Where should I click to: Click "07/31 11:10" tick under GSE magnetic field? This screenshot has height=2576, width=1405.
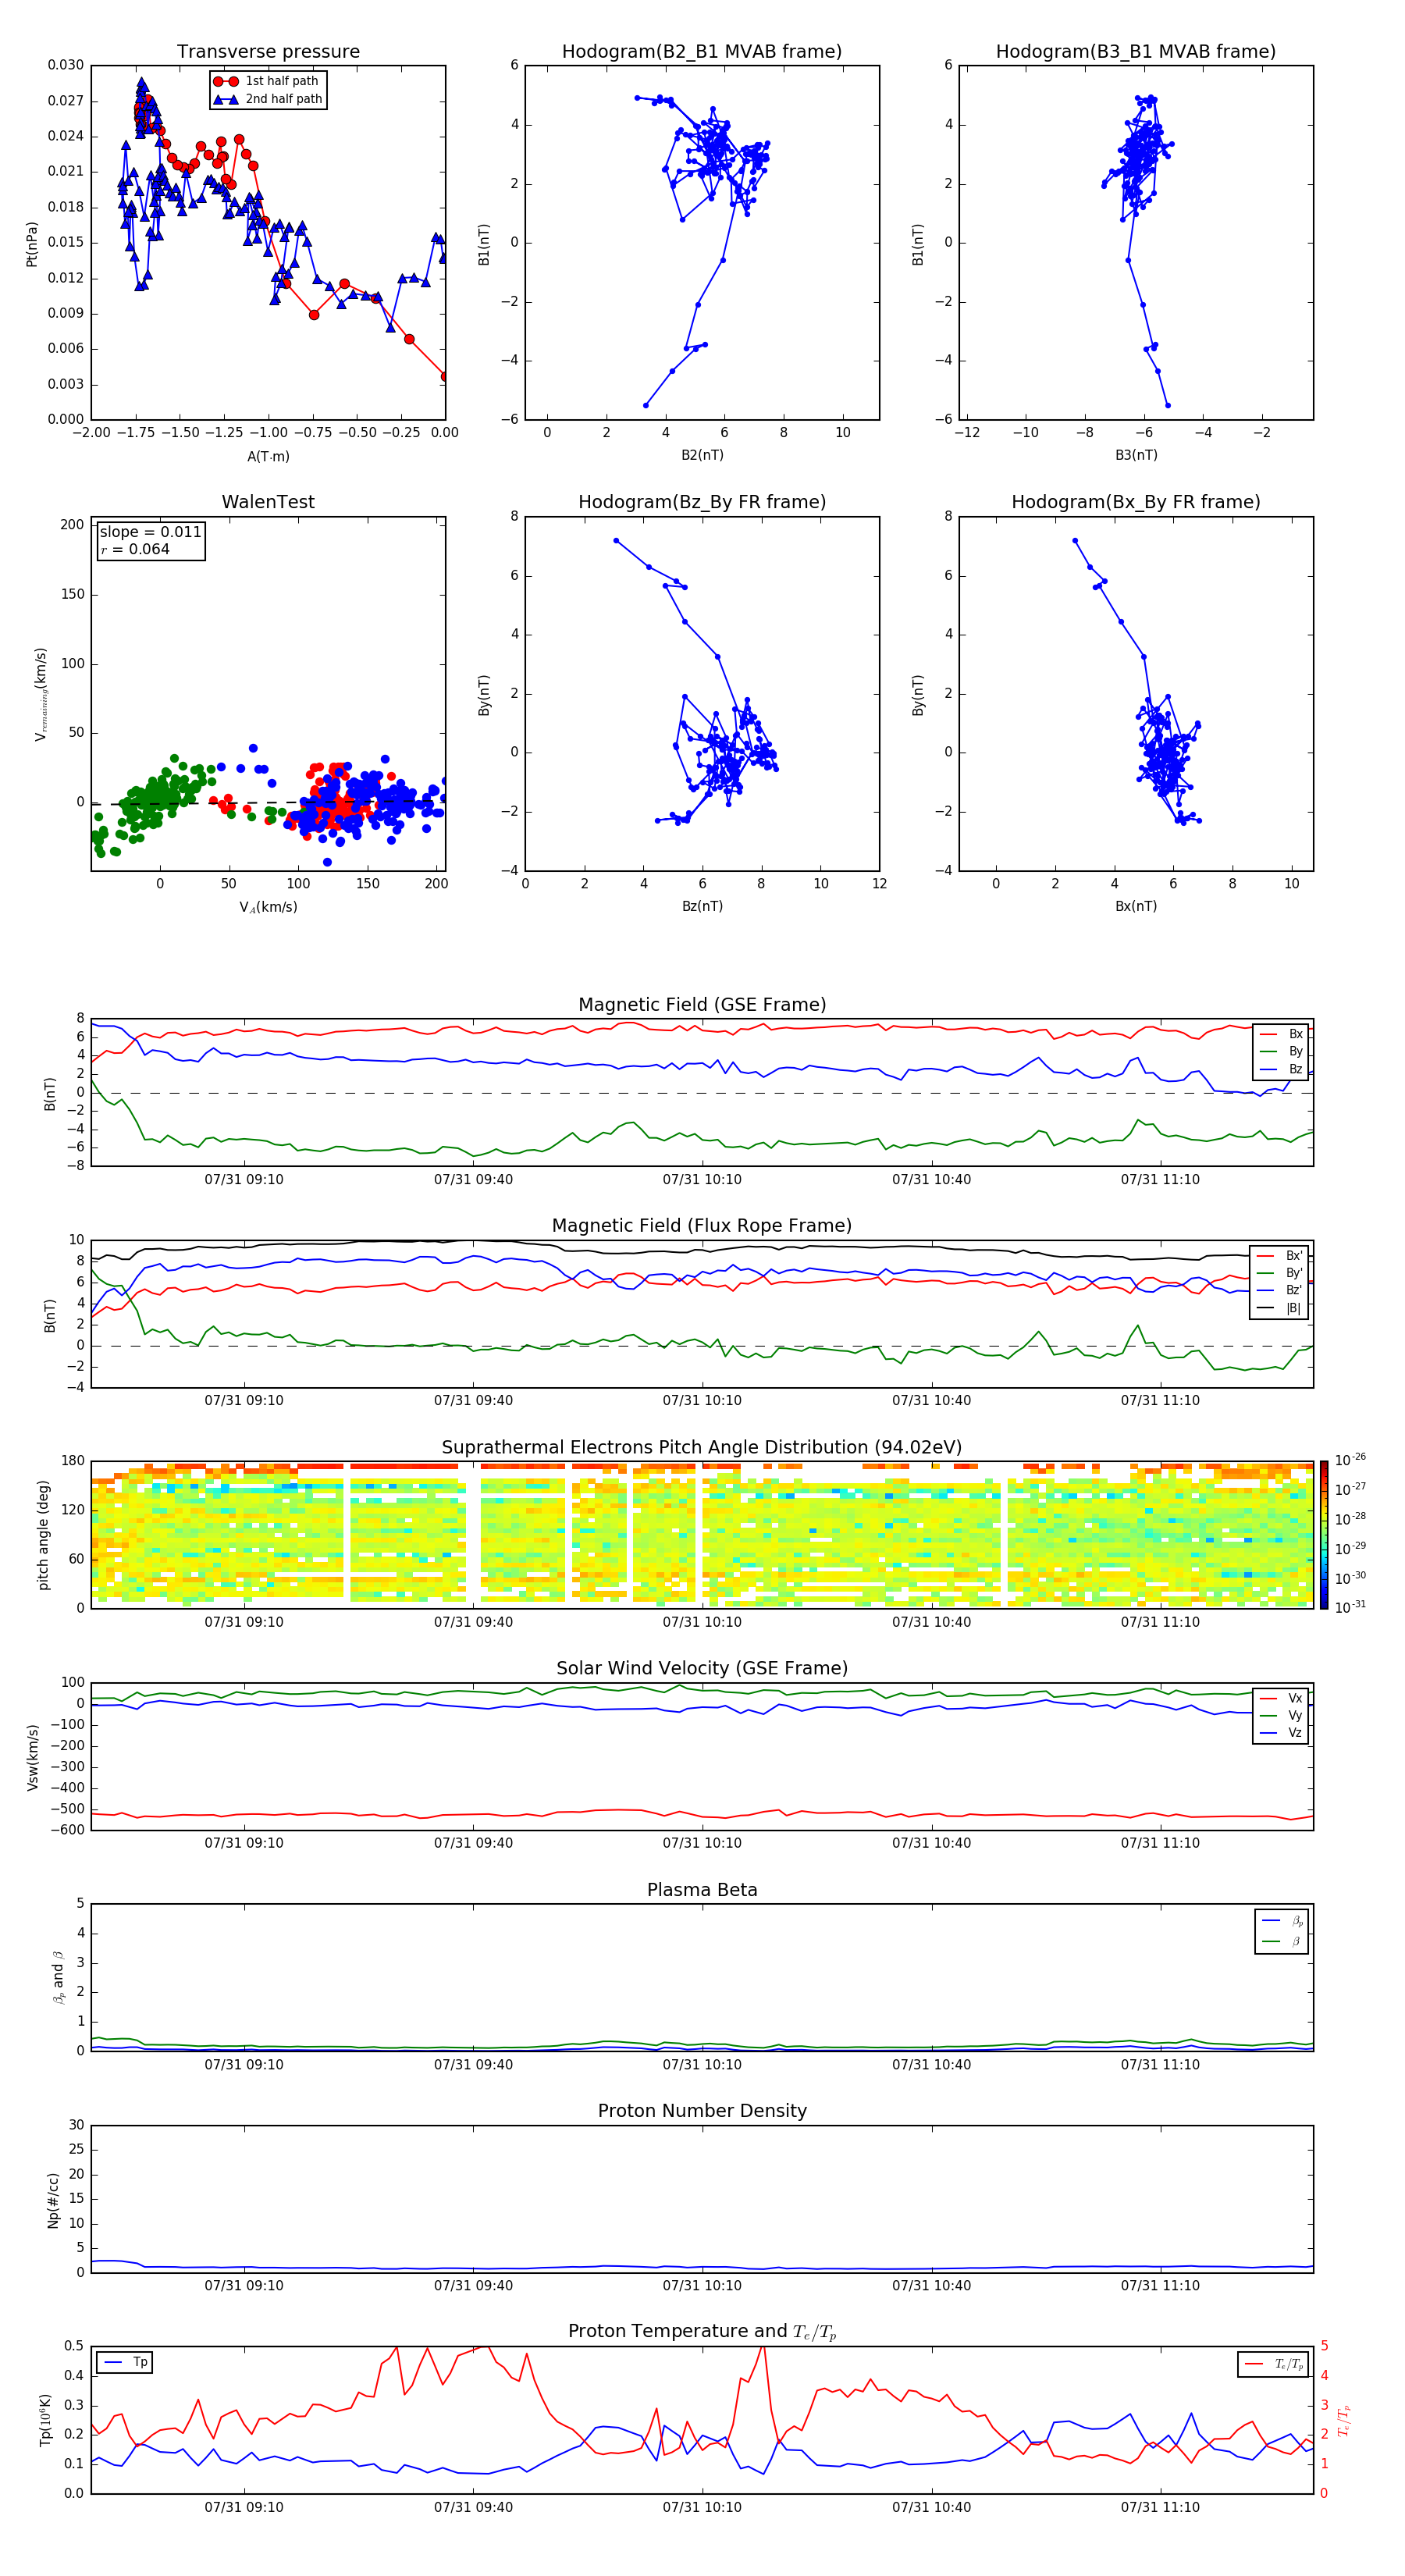[x=1160, y=1179]
